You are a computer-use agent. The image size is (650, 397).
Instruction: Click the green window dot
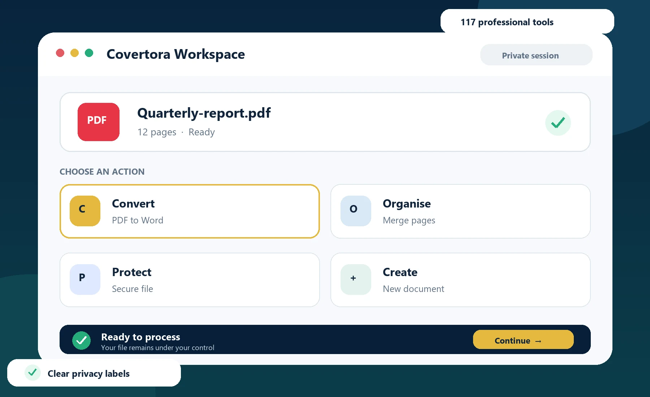[89, 53]
